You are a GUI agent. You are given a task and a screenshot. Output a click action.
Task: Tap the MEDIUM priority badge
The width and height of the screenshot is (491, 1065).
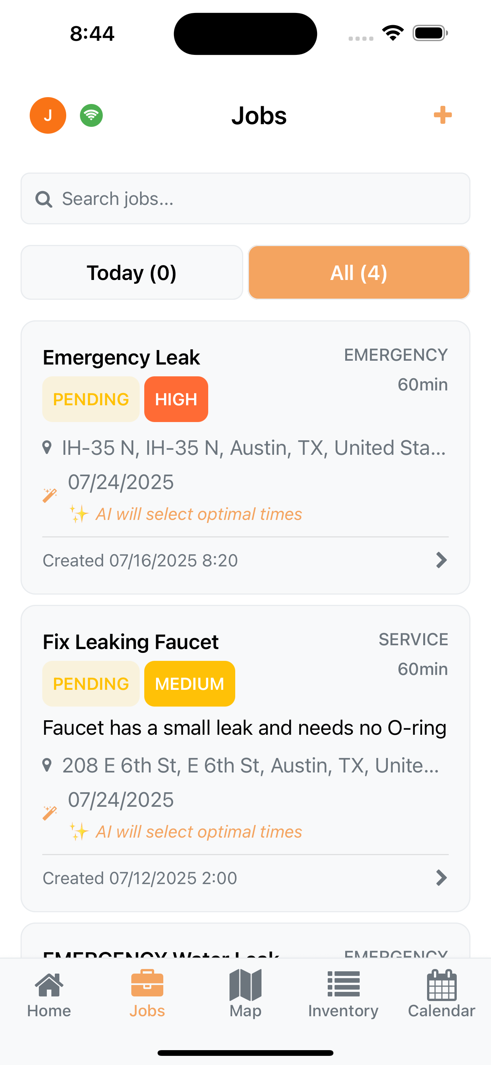(x=189, y=684)
